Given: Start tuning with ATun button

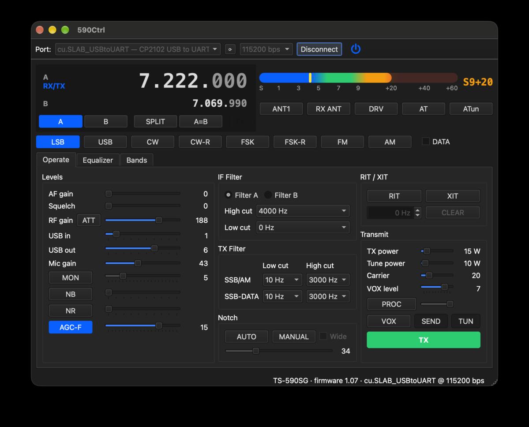Looking at the screenshot, I should [471, 109].
